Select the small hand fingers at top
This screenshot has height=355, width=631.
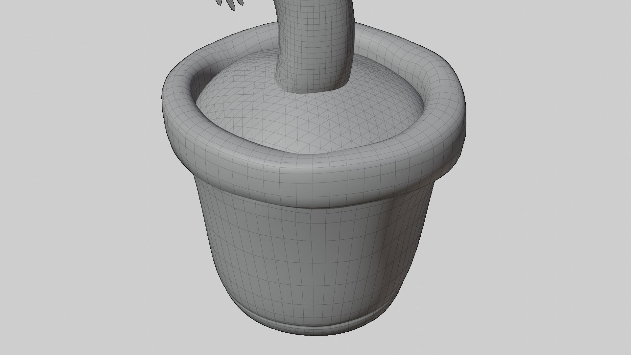coord(230,5)
